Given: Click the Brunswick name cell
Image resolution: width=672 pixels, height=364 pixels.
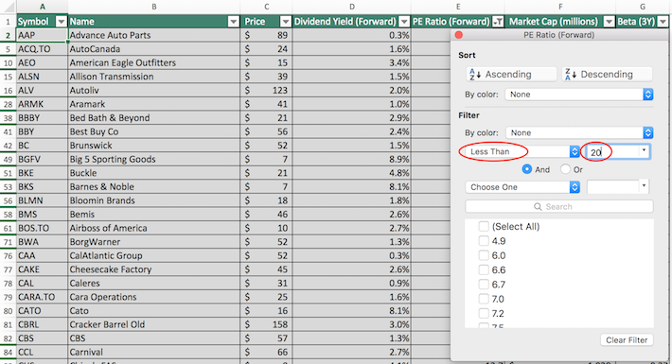Looking at the screenshot, I should click(154, 146).
